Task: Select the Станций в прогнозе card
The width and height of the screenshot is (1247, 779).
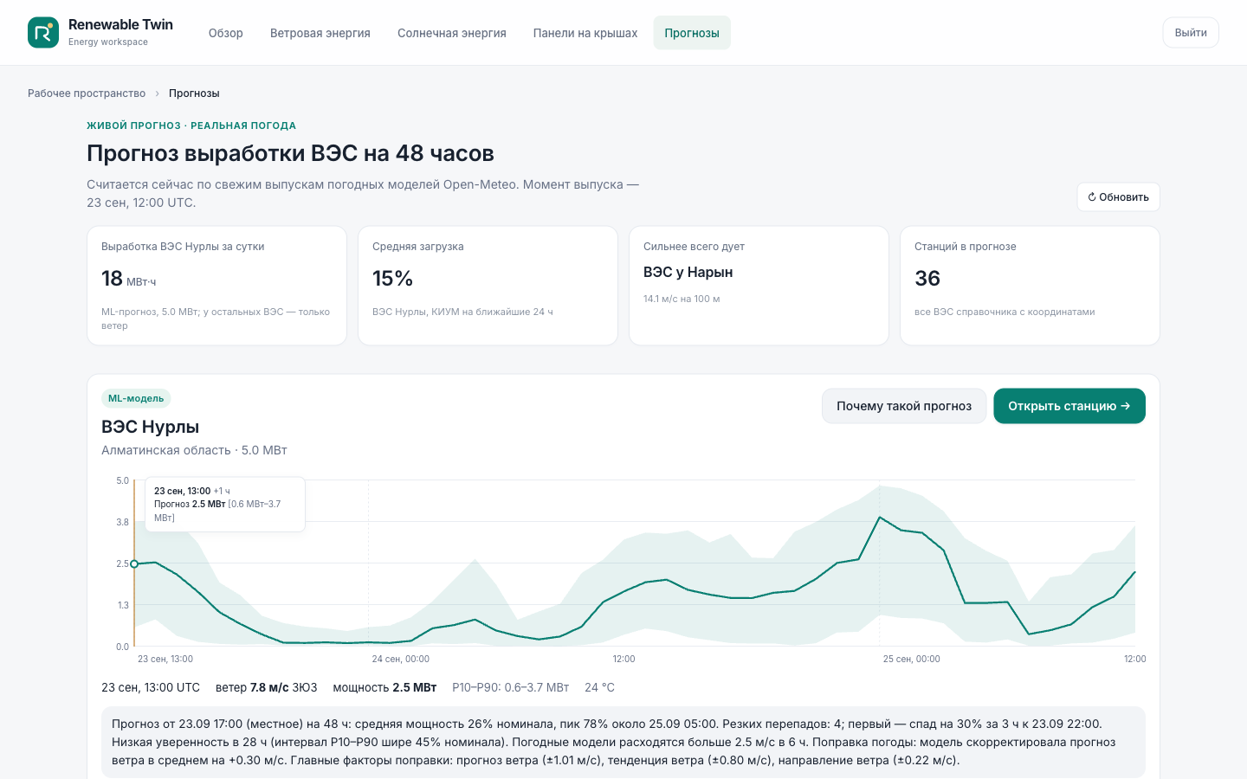Action: [1030, 286]
